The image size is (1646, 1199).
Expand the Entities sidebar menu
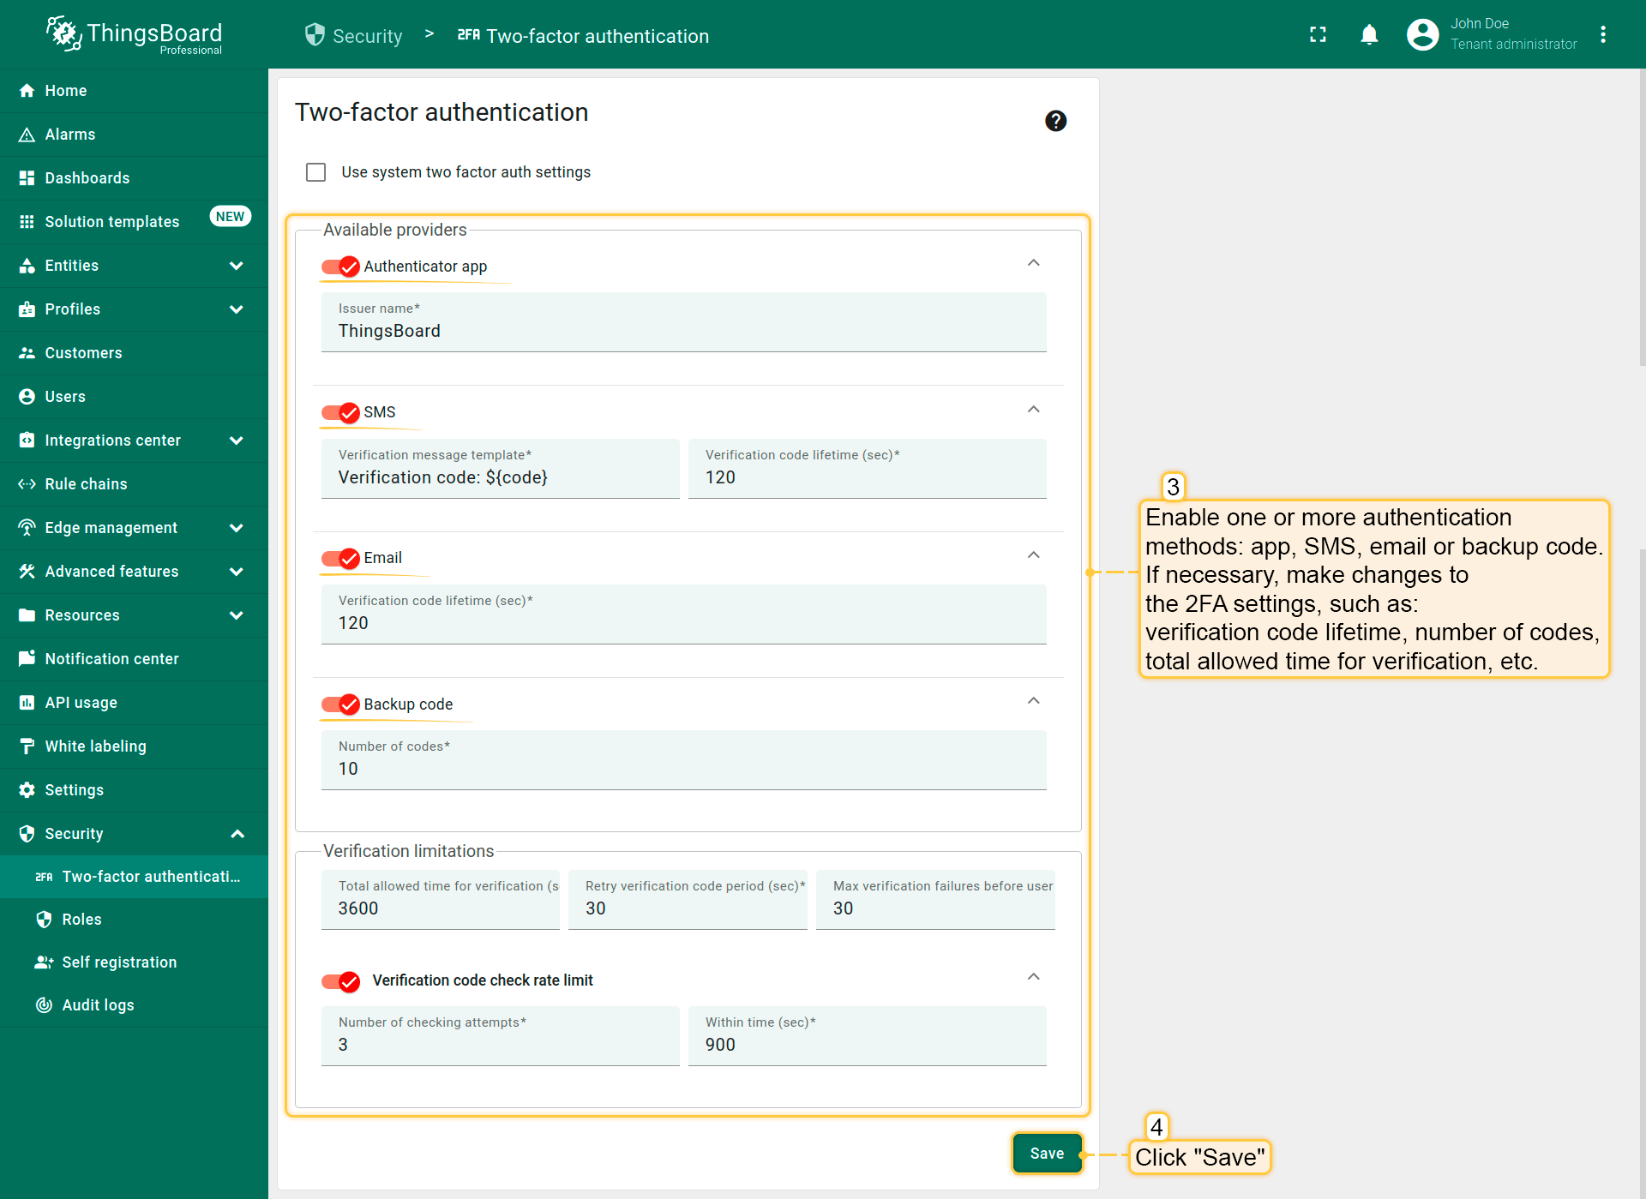point(237,266)
